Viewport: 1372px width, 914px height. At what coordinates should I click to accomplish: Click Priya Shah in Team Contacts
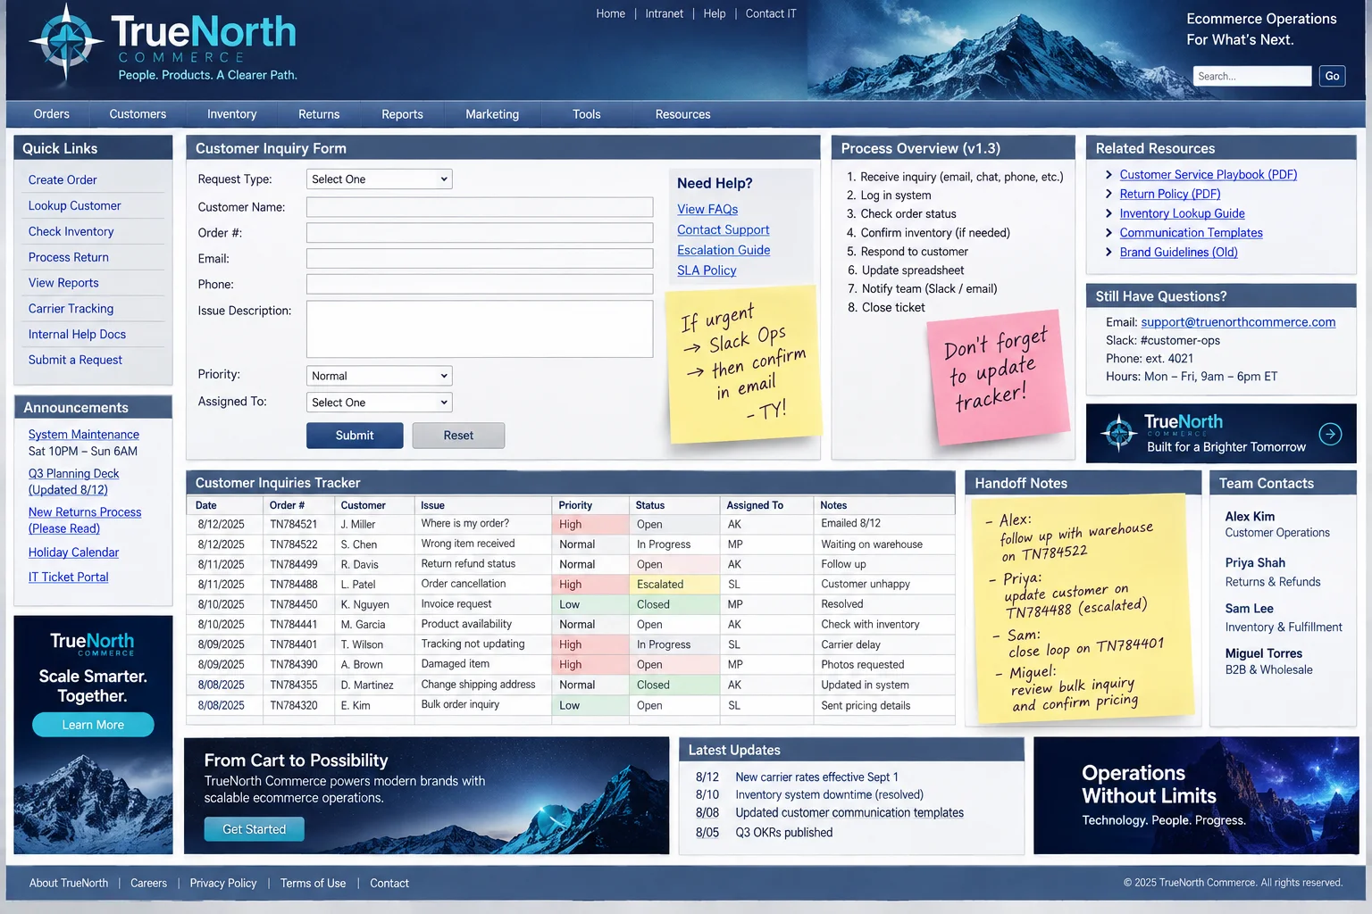(1255, 562)
